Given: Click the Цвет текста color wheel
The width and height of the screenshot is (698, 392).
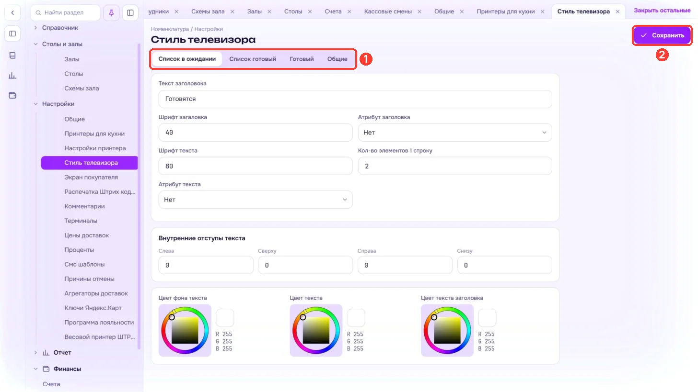Looking at the screenshot, I should coord(316,331).
